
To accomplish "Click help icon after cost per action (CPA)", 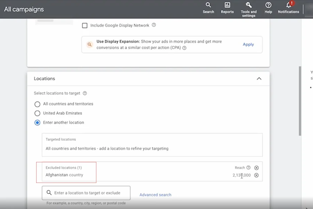I will tap(184, 48).
